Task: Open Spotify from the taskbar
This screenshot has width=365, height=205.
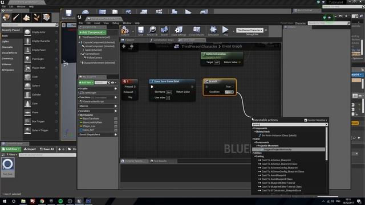Action: coord(60,201)
